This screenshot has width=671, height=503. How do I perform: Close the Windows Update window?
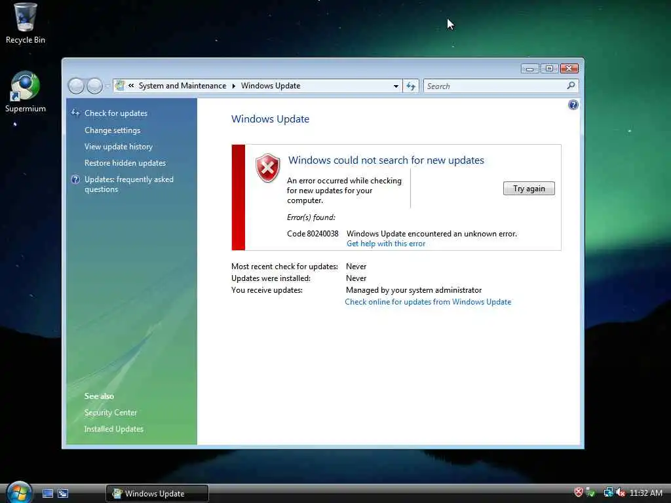coord(569,68)
